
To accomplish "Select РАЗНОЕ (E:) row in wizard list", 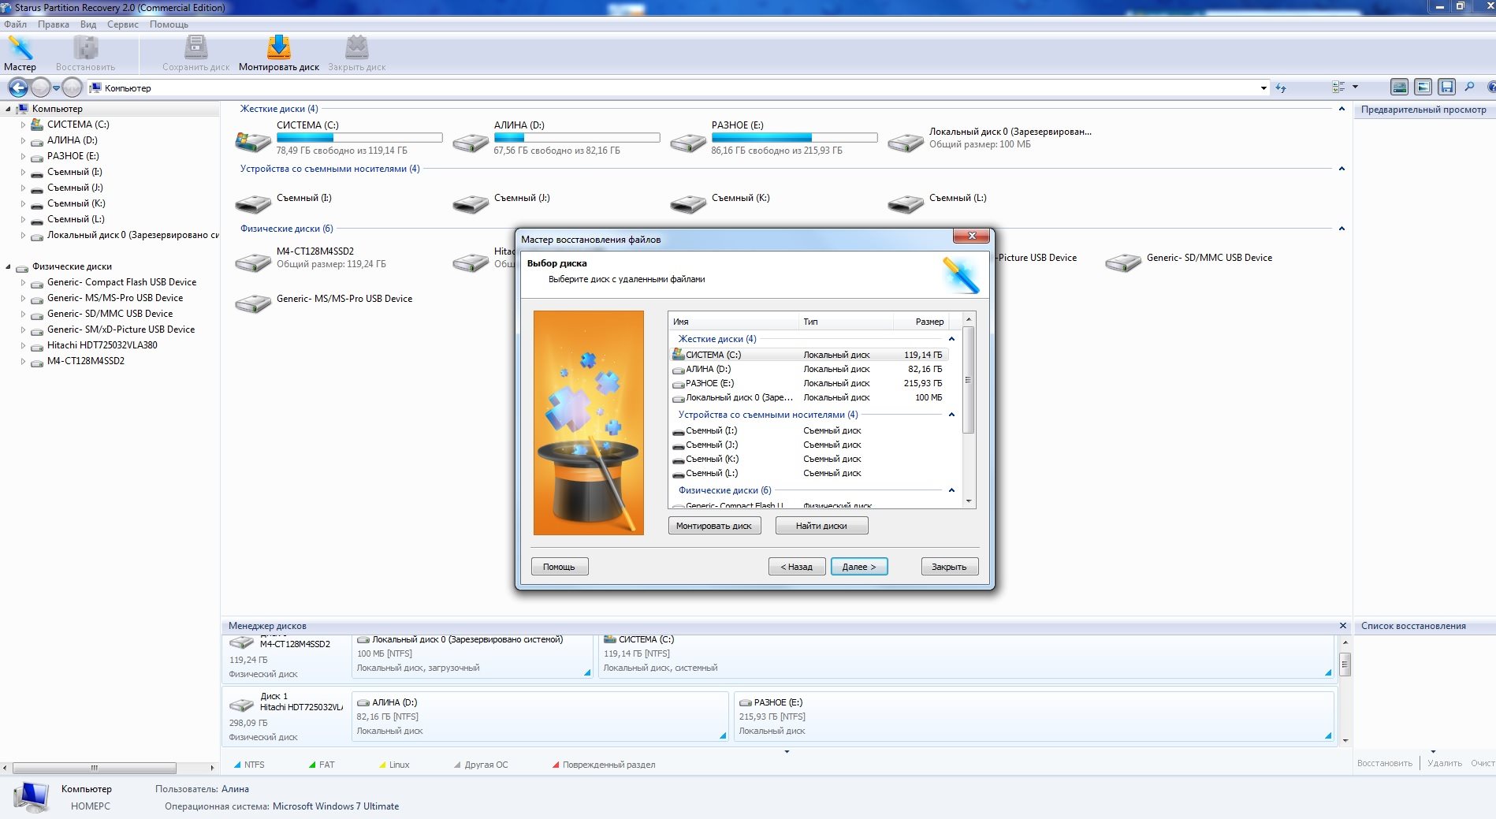I will click(709, 383).
